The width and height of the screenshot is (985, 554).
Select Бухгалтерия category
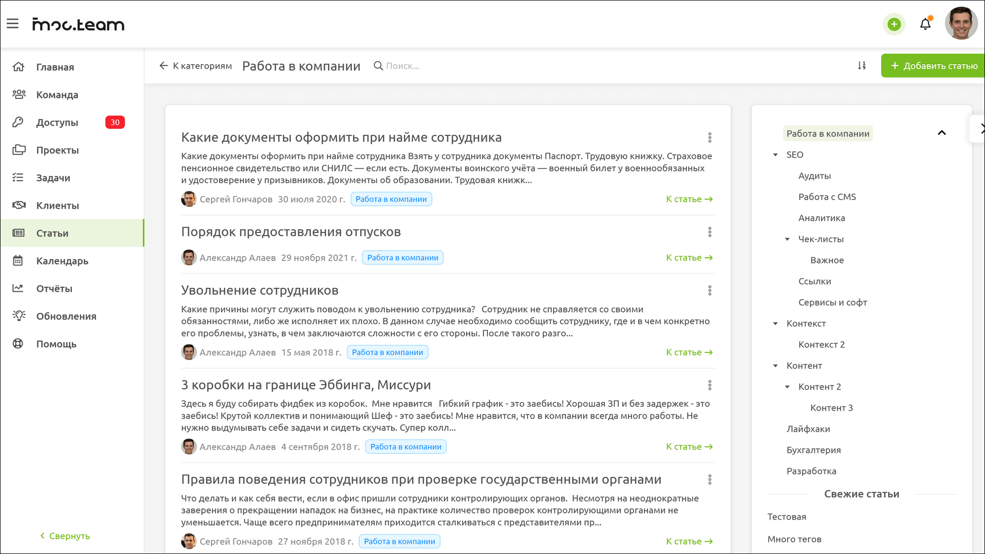click(813, 450)
